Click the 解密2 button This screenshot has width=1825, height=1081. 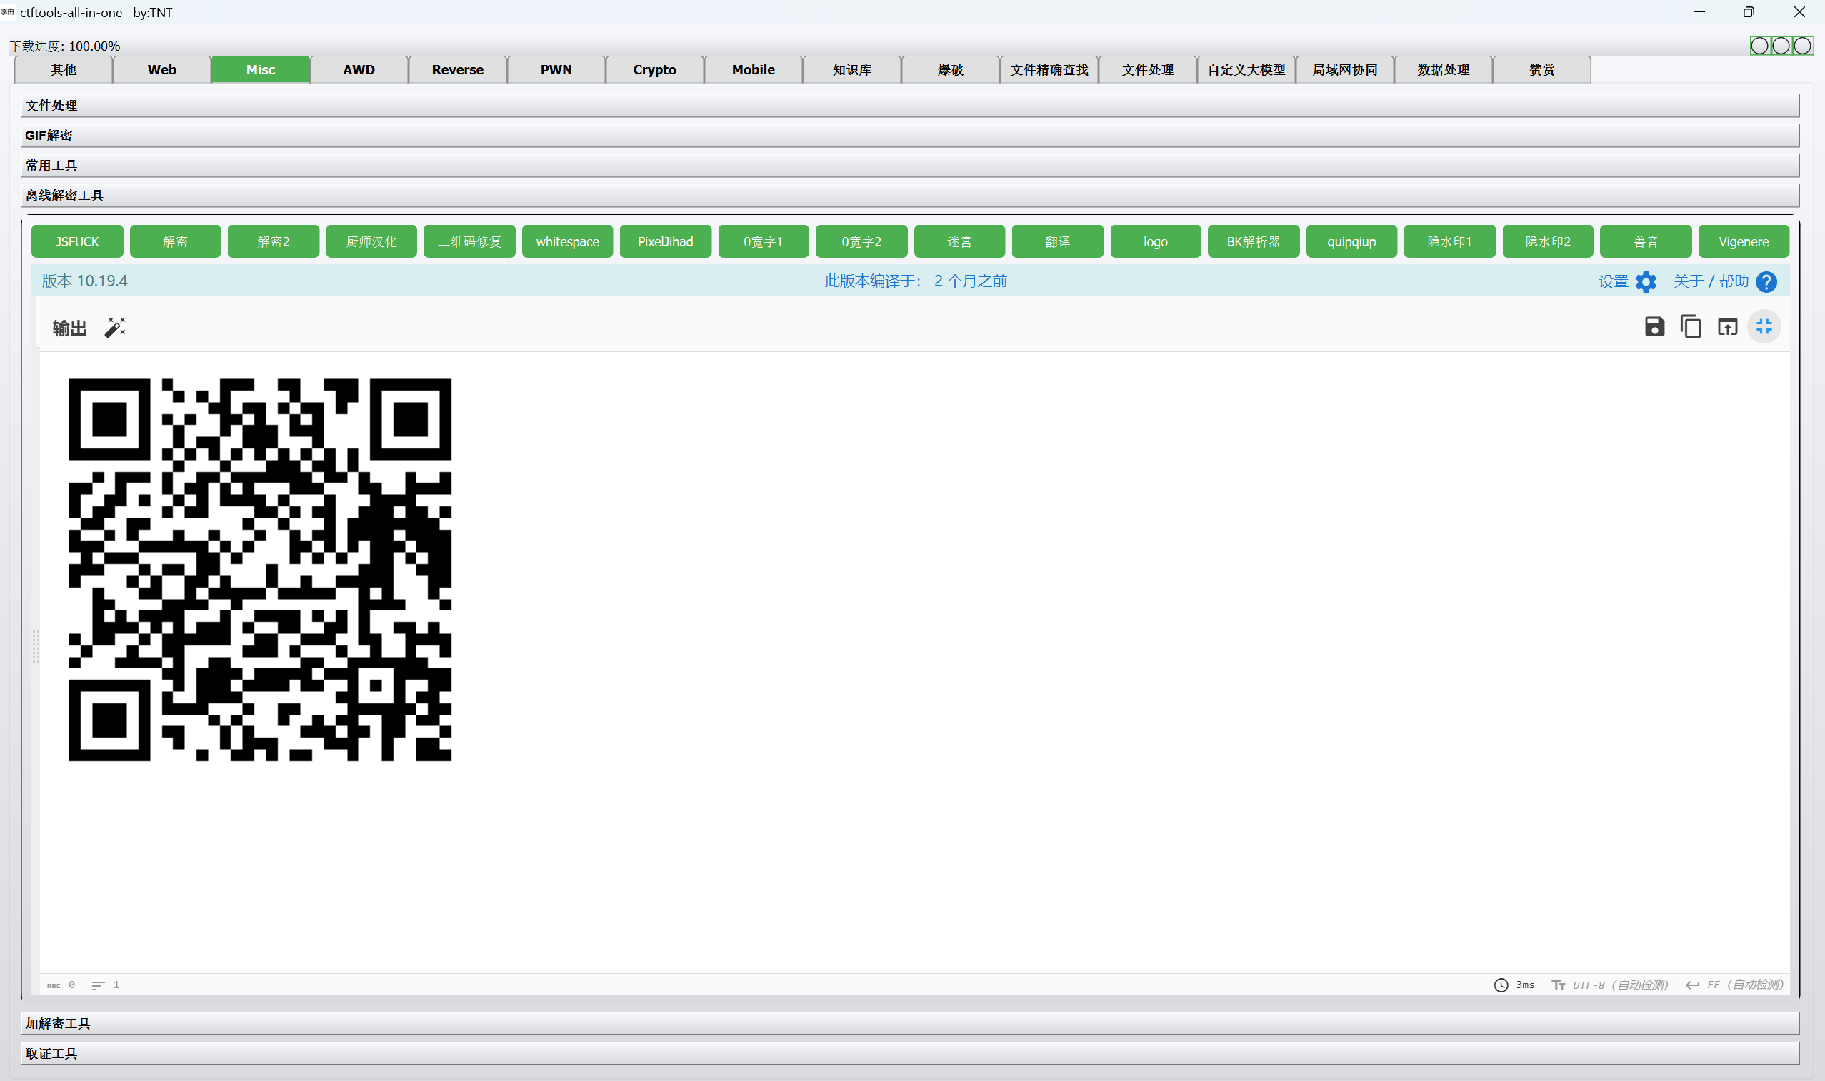[x=273, y=241]
